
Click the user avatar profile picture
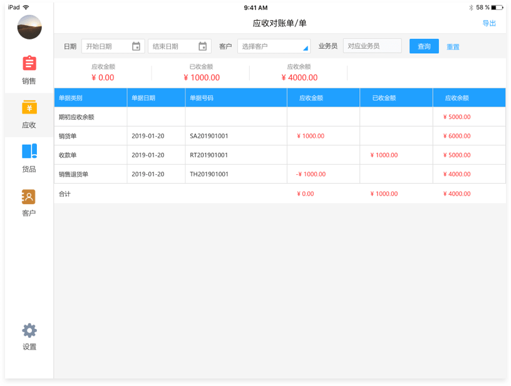pos(29,28)
